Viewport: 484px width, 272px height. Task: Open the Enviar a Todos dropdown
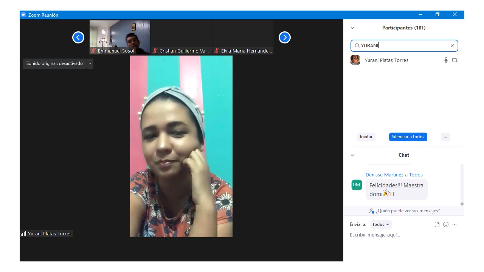pyautogui.click(x=381, y=224)
